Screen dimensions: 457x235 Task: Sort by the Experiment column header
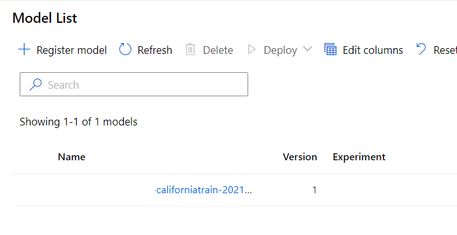click(x=359, y=157)
